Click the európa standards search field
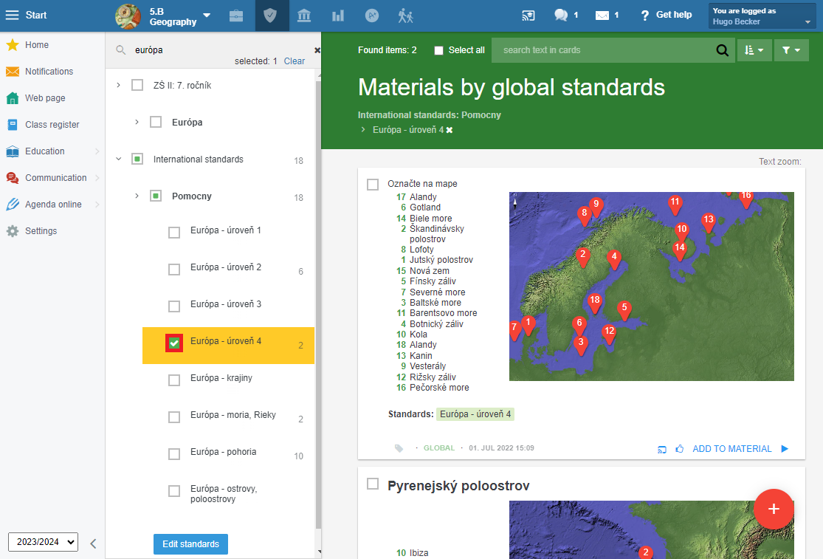The width and height of the screenshot is (823, 559). 221,50
